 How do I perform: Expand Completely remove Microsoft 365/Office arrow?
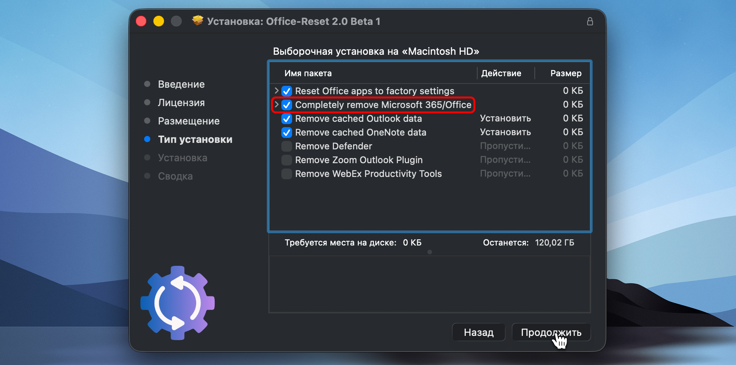click(x=276, y=105)
